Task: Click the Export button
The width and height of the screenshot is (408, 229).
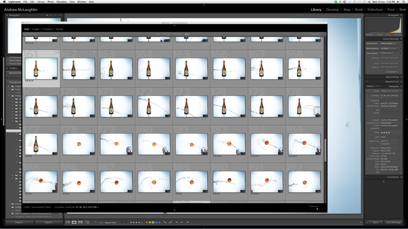Action: coord(48,222)
